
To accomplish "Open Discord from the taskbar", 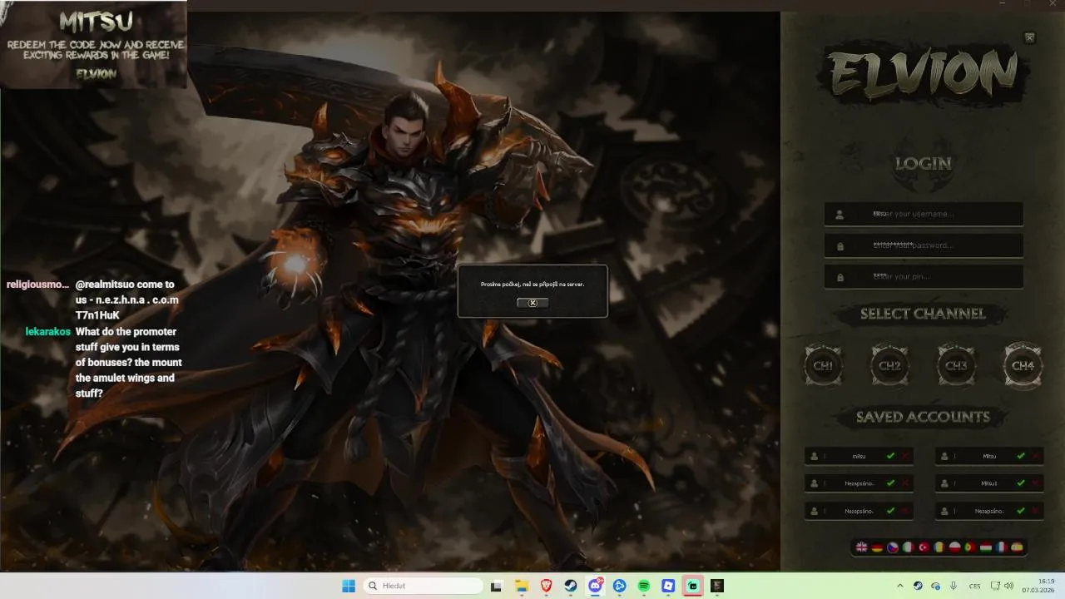I will coord(595,586).
